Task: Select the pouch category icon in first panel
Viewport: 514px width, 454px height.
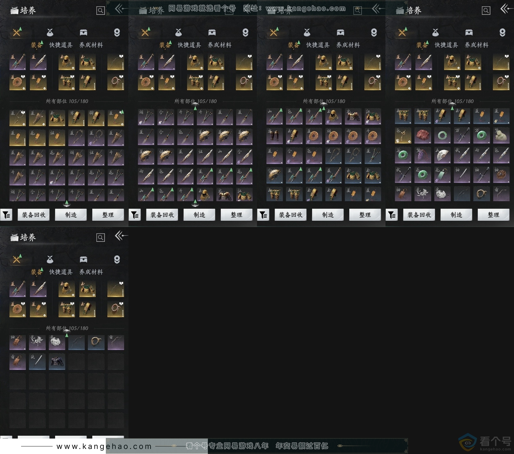Action: pyautogui.click(x=50, y=32)
